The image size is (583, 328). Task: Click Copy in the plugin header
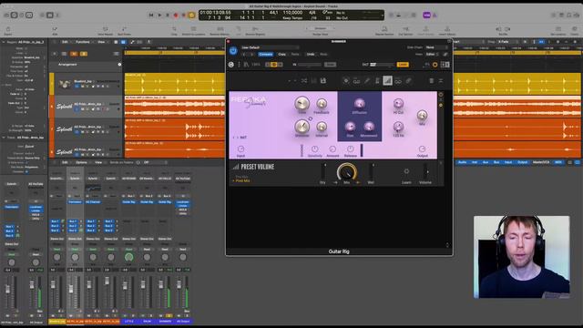pyautogui.click(x=281, y=55)
